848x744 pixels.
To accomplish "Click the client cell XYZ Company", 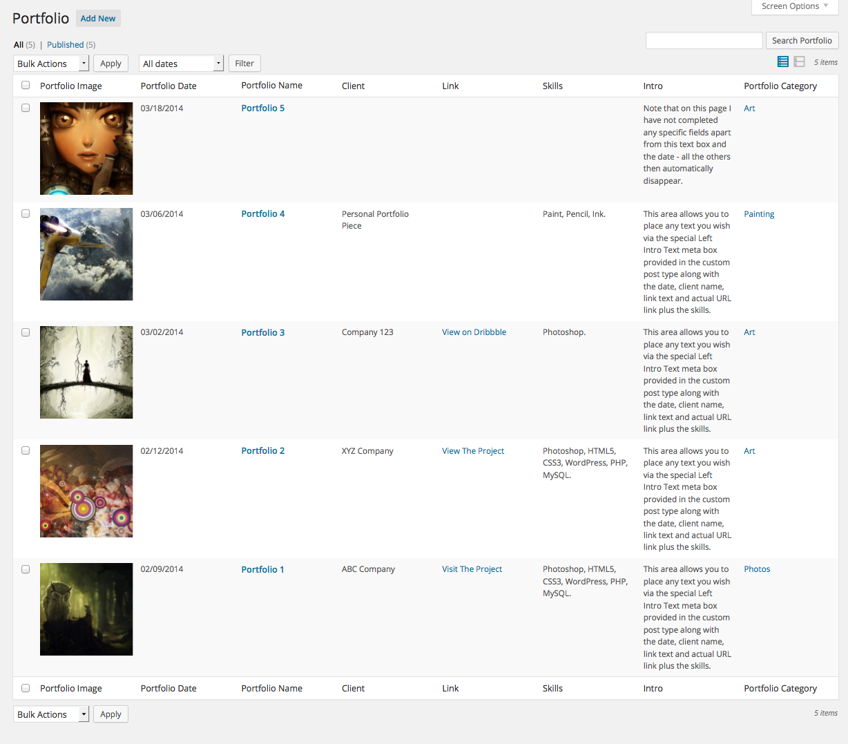I will point(367,451).
